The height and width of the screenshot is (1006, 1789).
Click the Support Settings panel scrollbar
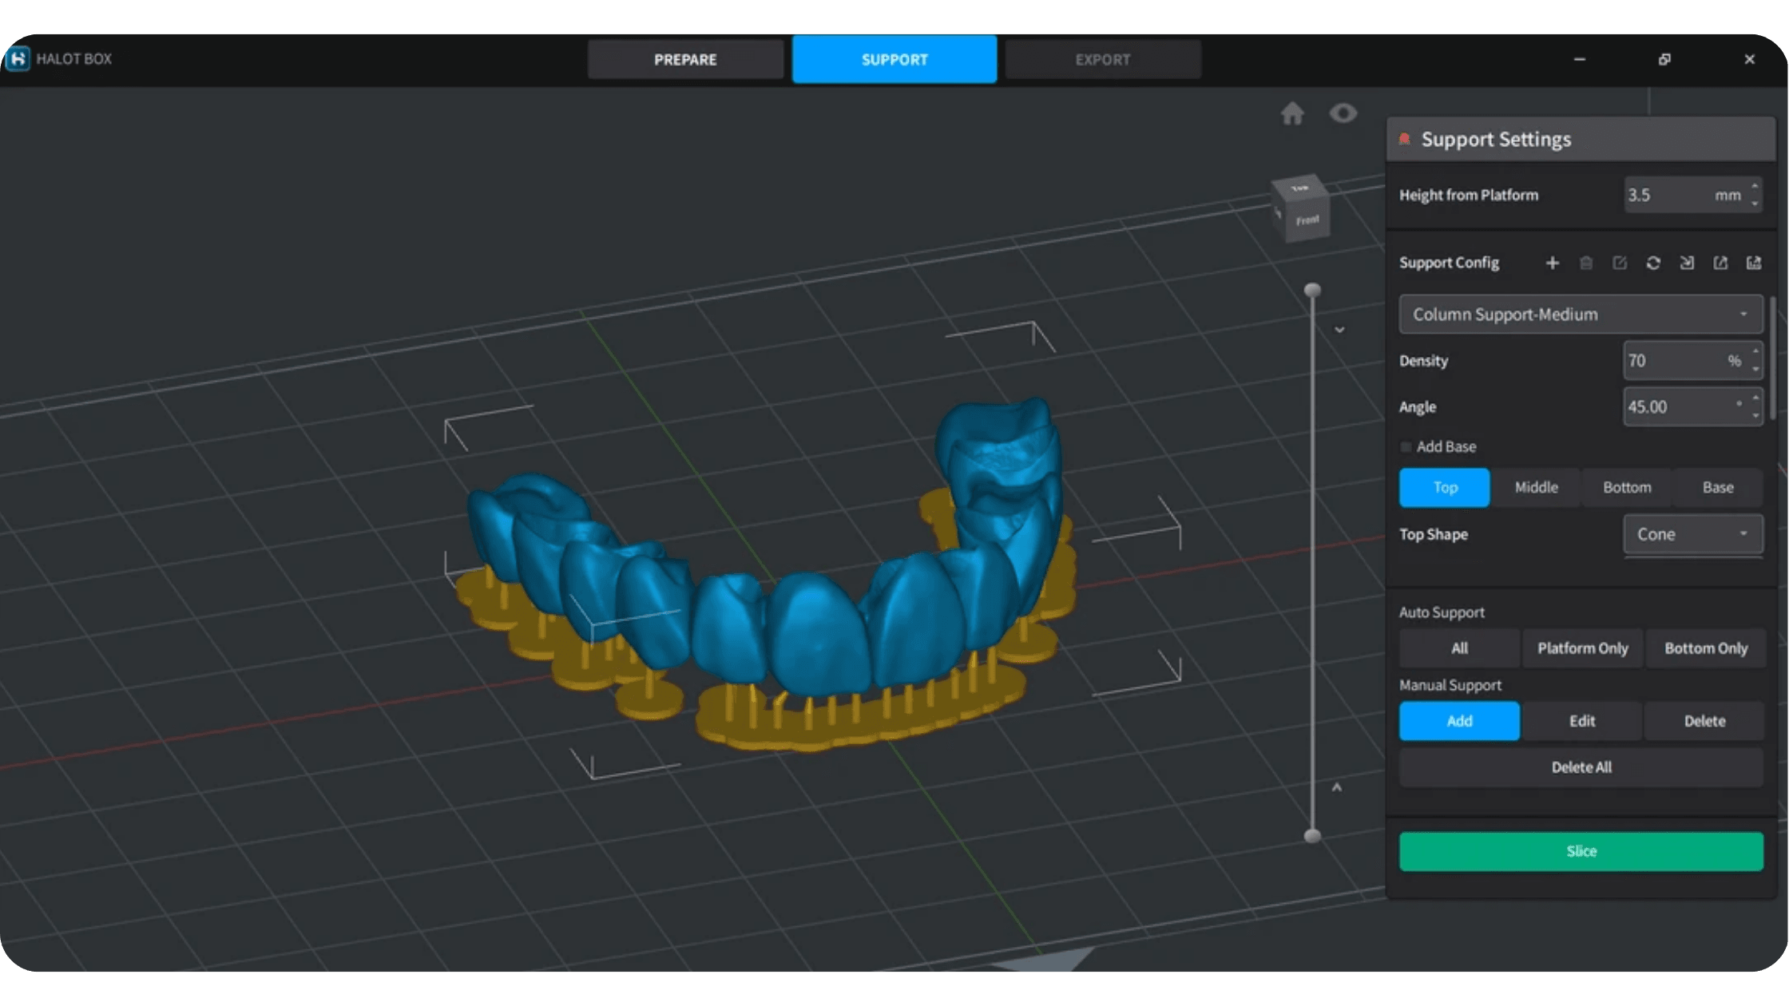click(x=1773, y=358)
